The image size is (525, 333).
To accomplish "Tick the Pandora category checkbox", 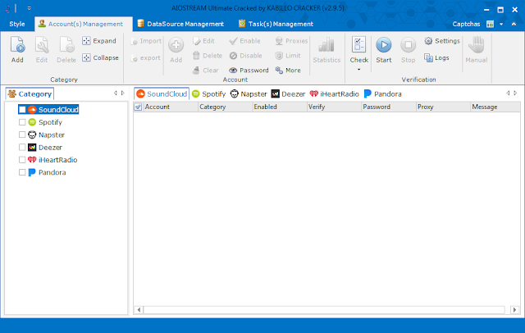I will tap(22, 172).
